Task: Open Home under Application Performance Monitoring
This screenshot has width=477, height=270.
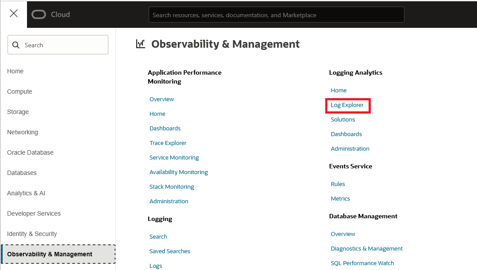Action: (157, 114)
